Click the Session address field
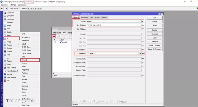This screenshot has width=198, height=107. (x=35, y=8)
